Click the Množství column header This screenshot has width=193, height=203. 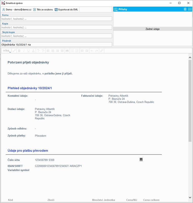(x=97, y=200)
